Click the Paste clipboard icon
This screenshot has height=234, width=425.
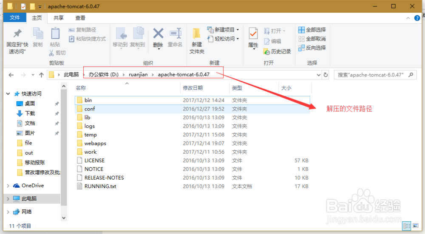55,34
